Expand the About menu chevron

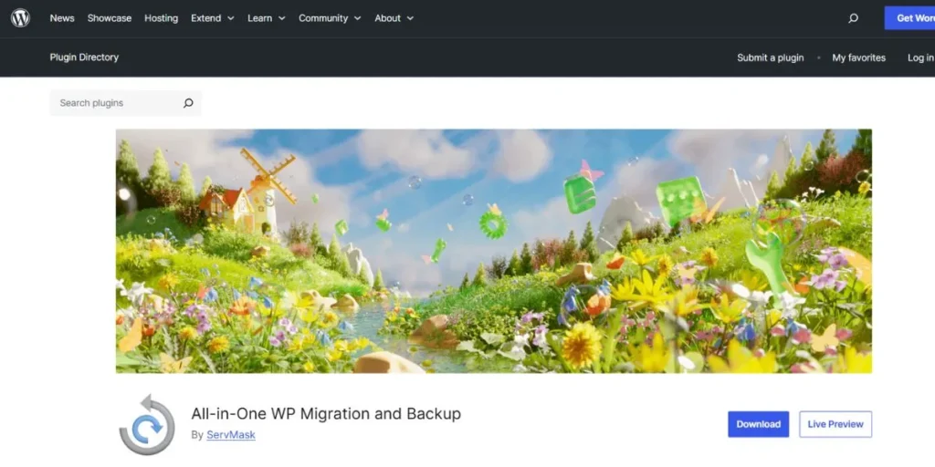(410, 18)
